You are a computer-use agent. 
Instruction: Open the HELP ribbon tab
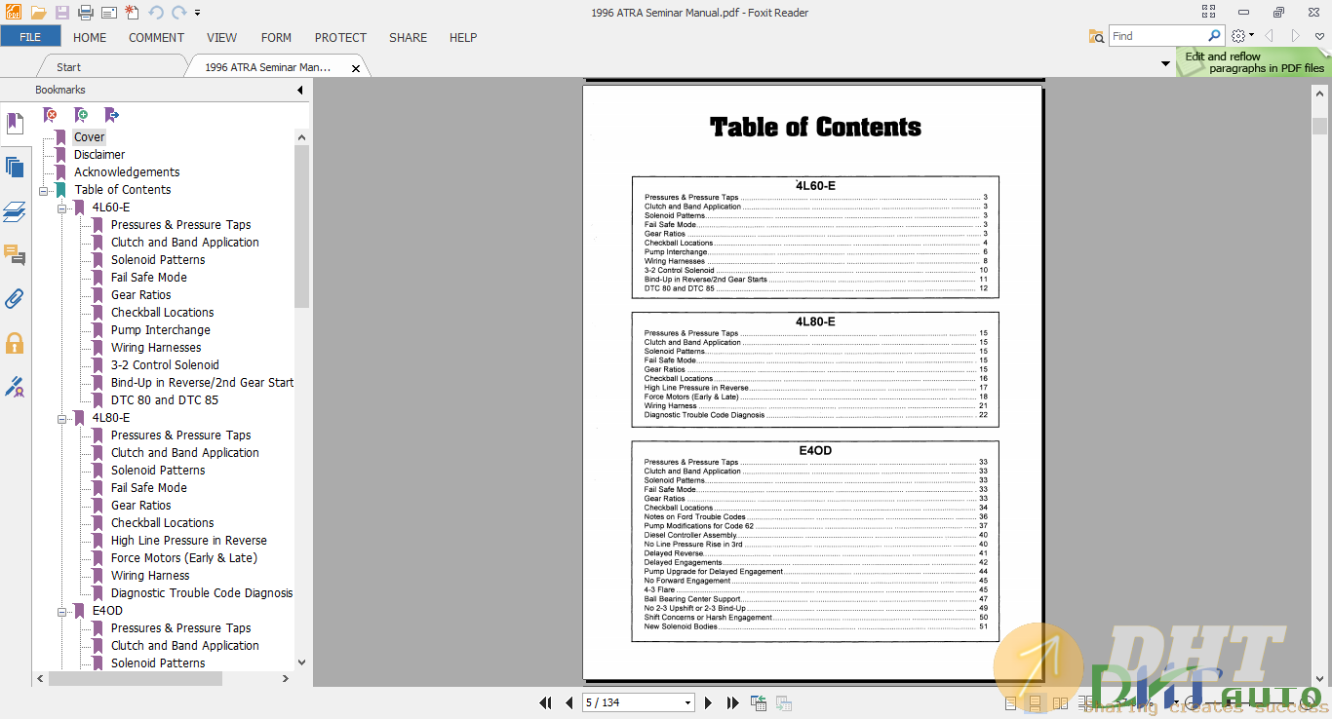[463, 37]
